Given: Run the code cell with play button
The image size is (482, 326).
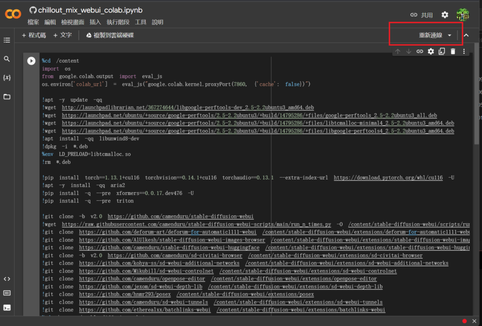Looking at the screenshot, I should tap(31, 61).
